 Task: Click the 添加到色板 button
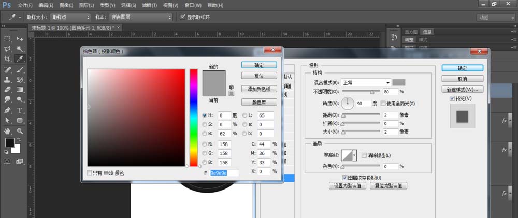point(259,89)
